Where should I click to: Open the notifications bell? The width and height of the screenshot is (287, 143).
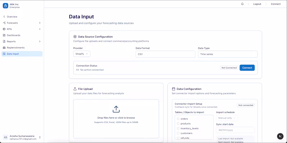click(x=243, y=4)
